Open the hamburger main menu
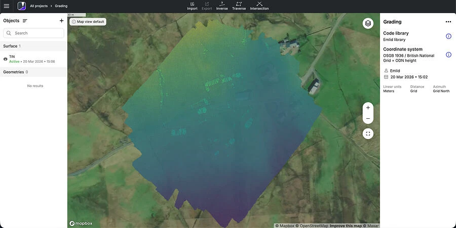This screenshot has height=228, width=456. pos(7,6)
